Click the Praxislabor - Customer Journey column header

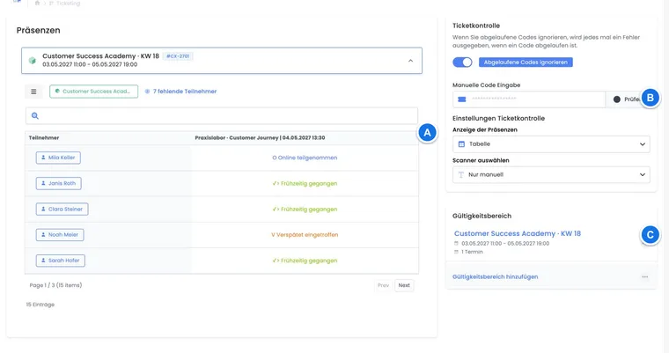pos(260,138)
